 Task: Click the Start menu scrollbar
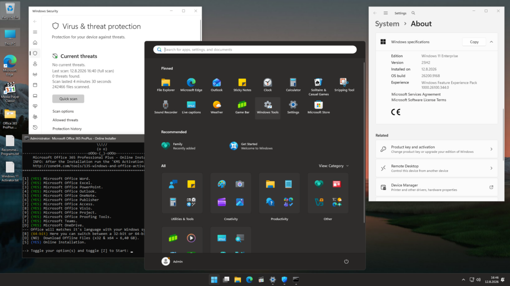364,143
